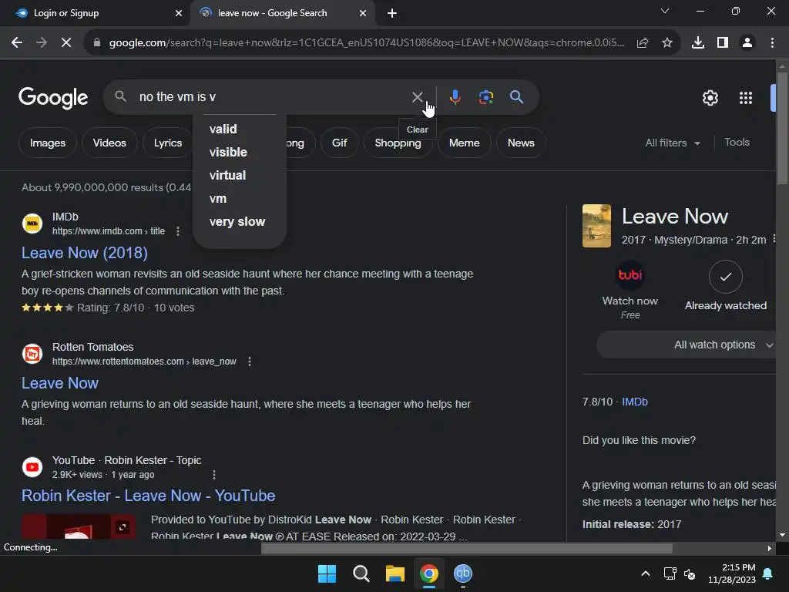Filter results by Lyrics
Image resolution: width=789 pixels, height=592 pixels.
(x=167, y=143)
